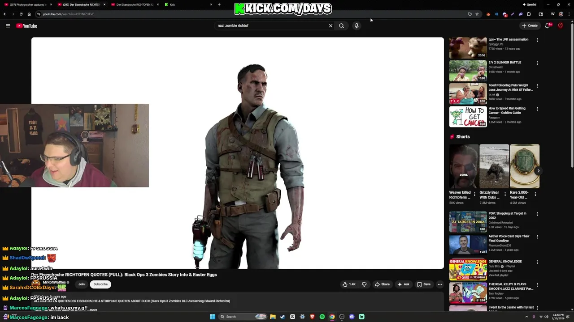Open the YouTube account avatar menu
This screenshot has width=574, height=322.
561,26
